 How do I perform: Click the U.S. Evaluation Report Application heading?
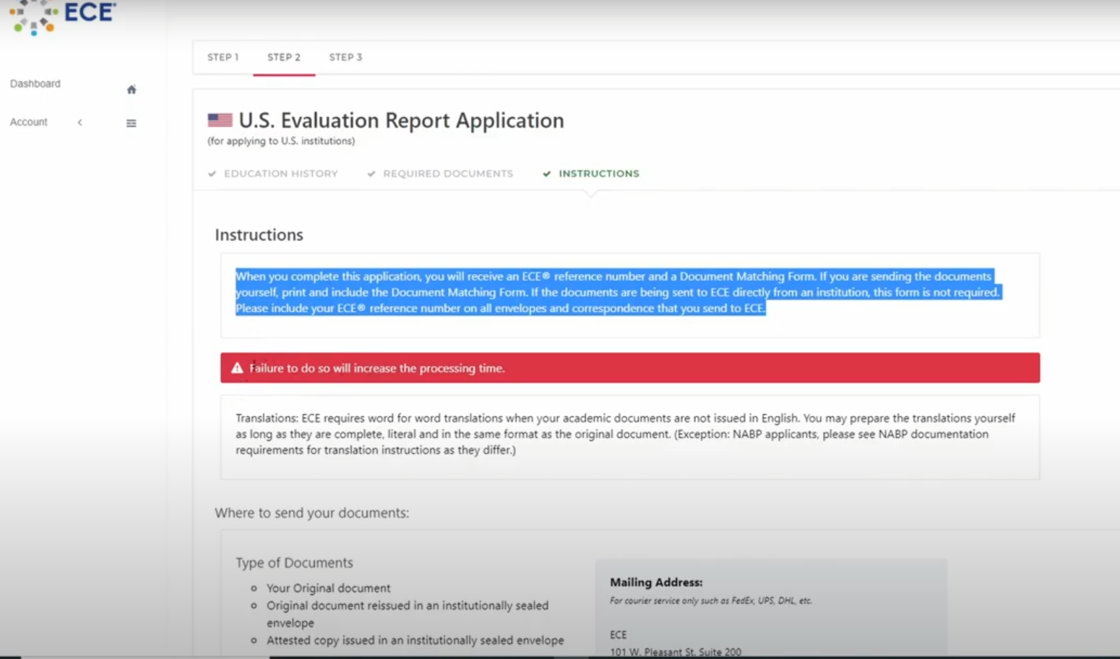[401, 120]
